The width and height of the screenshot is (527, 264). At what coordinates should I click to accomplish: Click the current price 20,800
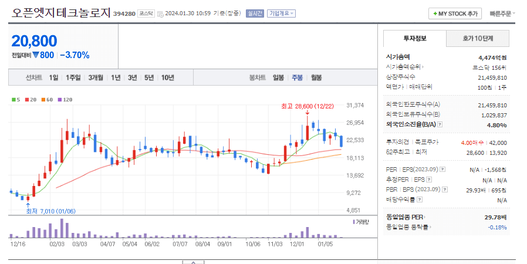[34, 41]
